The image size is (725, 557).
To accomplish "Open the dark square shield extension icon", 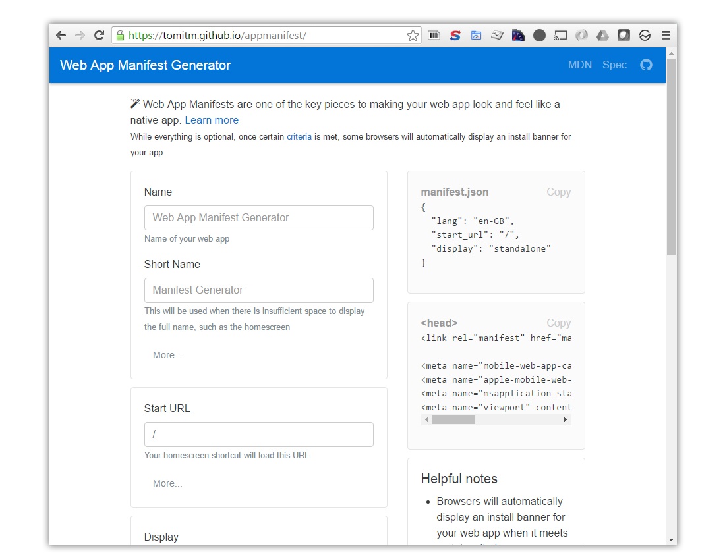I will 623,35.
